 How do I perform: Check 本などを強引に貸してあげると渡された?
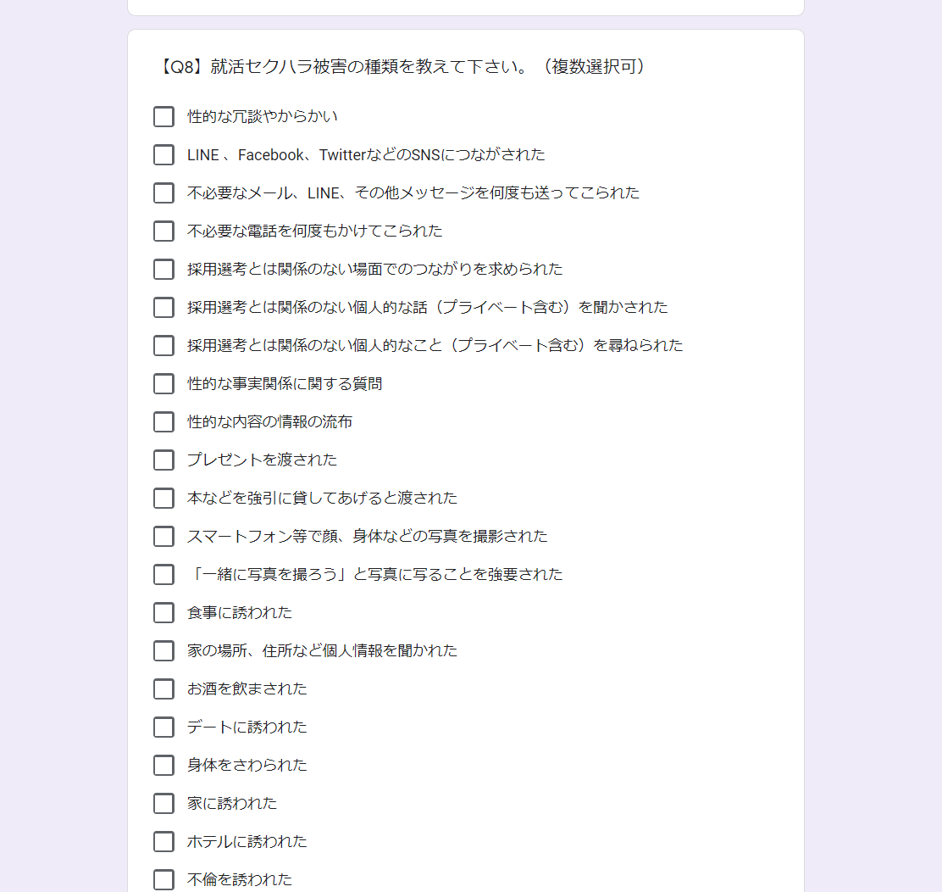coord(163,498)
